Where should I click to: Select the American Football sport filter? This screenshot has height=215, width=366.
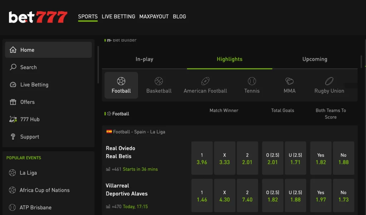click(205, 85)
